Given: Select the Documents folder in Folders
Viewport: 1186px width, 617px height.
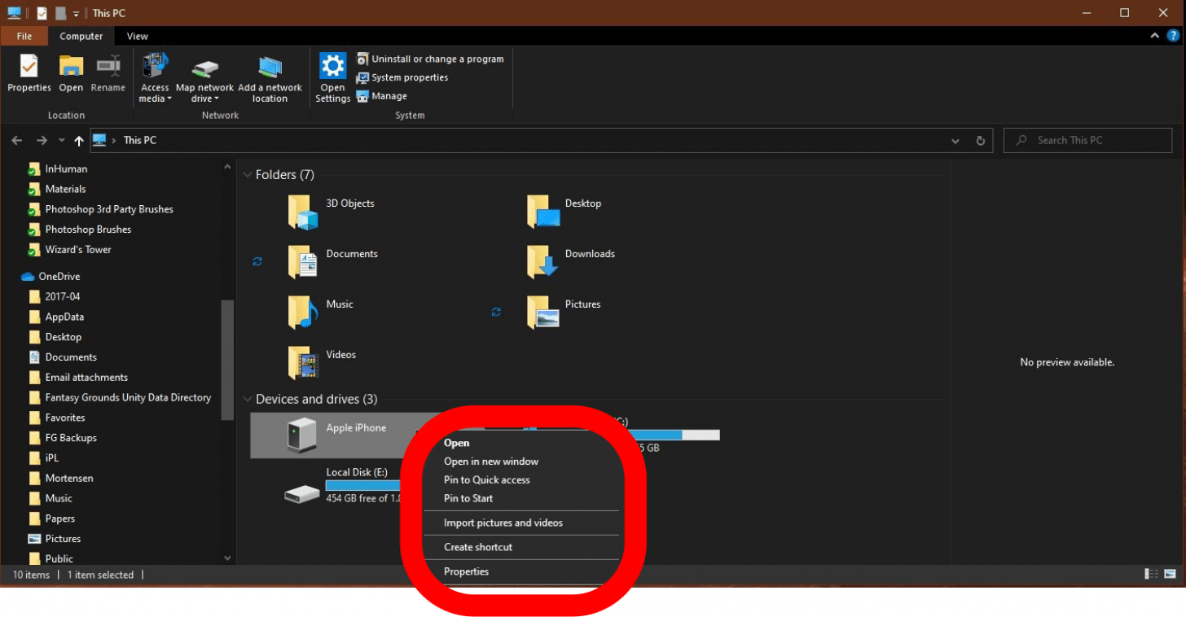Looking at the screenshot, I should (x=333, y=262).
